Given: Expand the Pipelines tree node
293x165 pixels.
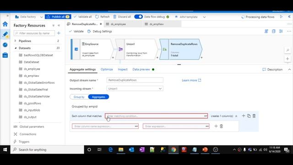Looking at the screenshot, I should [15, 41].
